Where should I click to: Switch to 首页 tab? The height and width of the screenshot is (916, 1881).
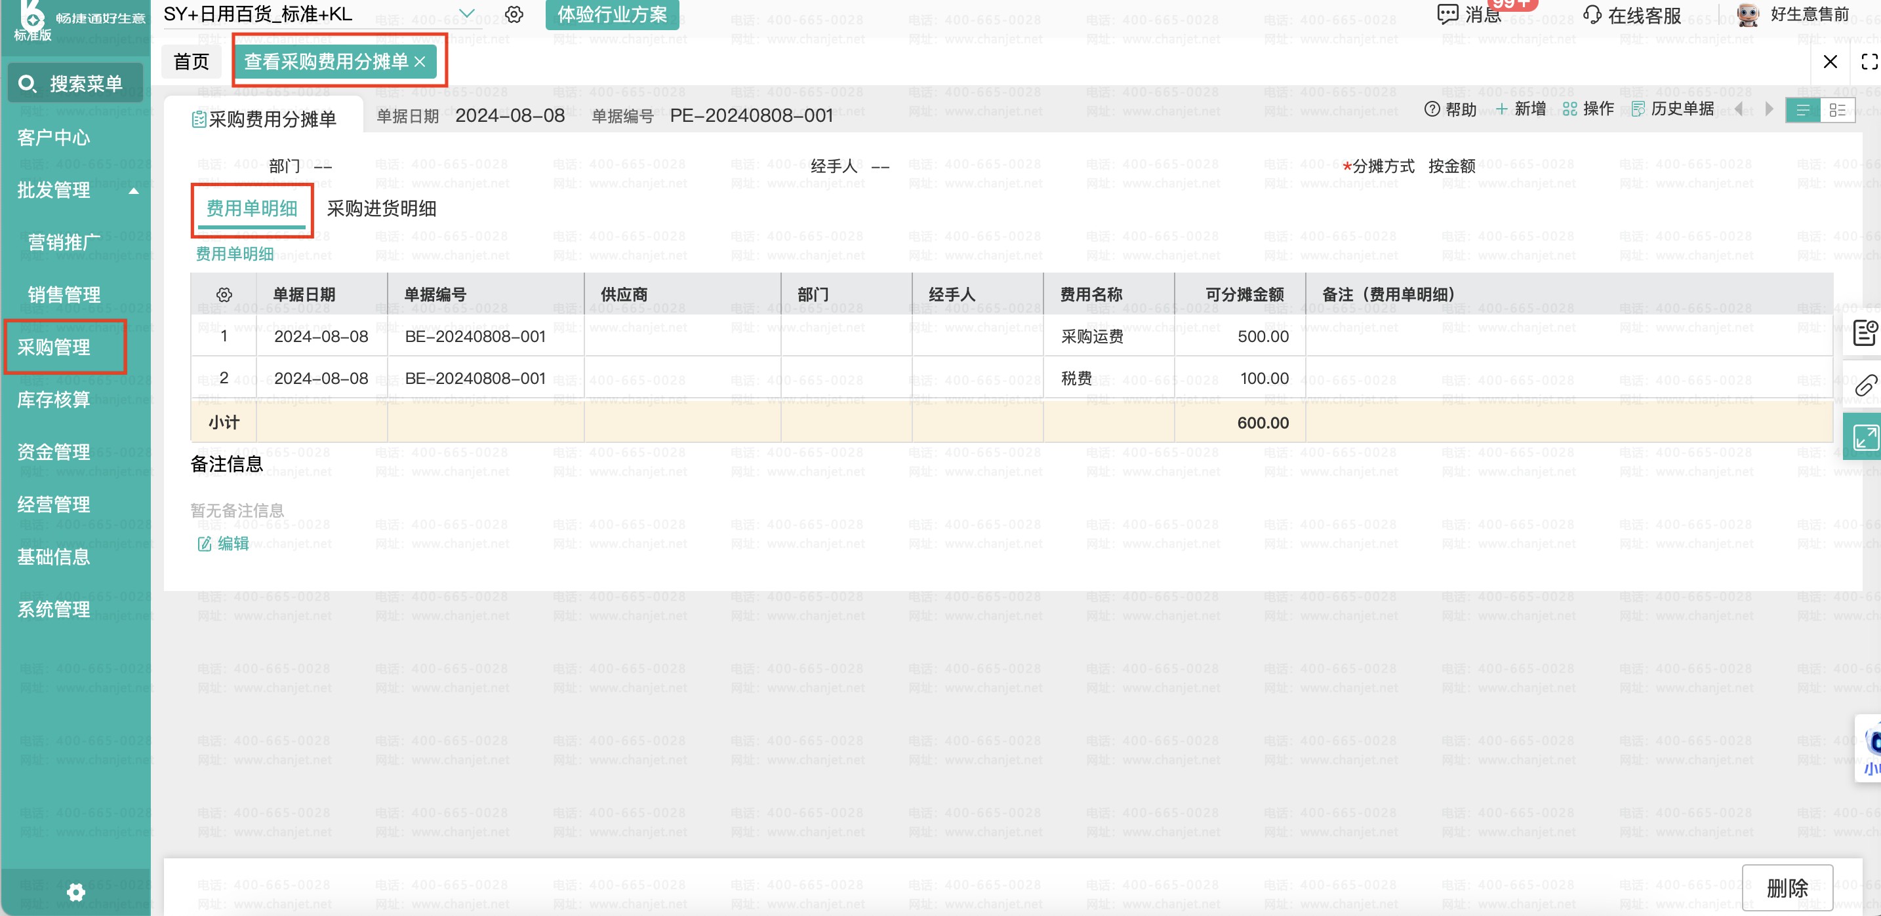click(x=192, y=62)
